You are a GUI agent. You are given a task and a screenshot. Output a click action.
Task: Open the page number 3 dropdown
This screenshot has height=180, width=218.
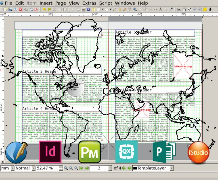tap(110, 168)
